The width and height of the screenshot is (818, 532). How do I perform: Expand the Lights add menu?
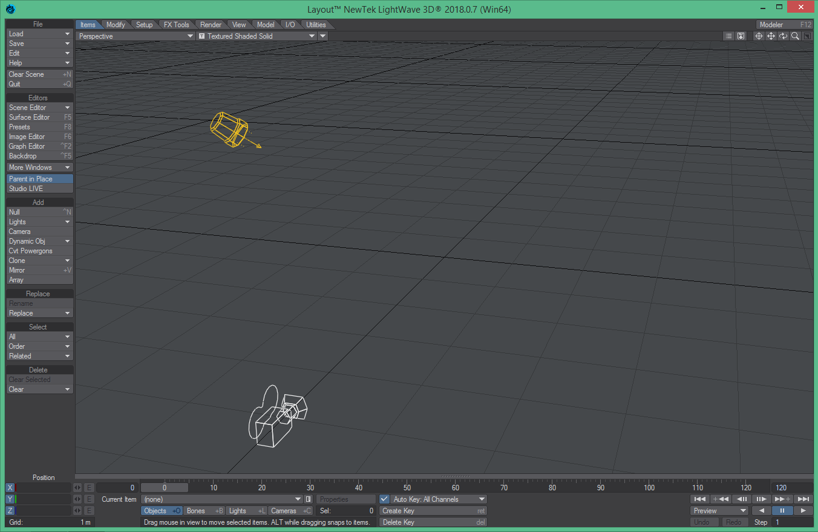[x=40, y=222]
